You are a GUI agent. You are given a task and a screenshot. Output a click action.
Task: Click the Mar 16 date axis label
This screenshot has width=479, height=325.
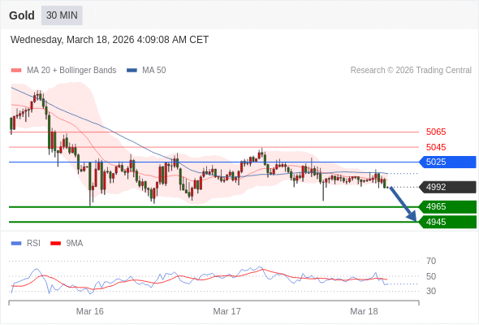[x=90, y=311]
